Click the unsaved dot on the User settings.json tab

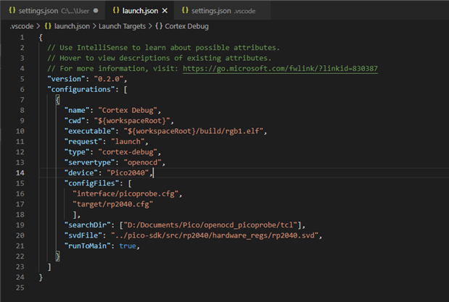[95, 10]
